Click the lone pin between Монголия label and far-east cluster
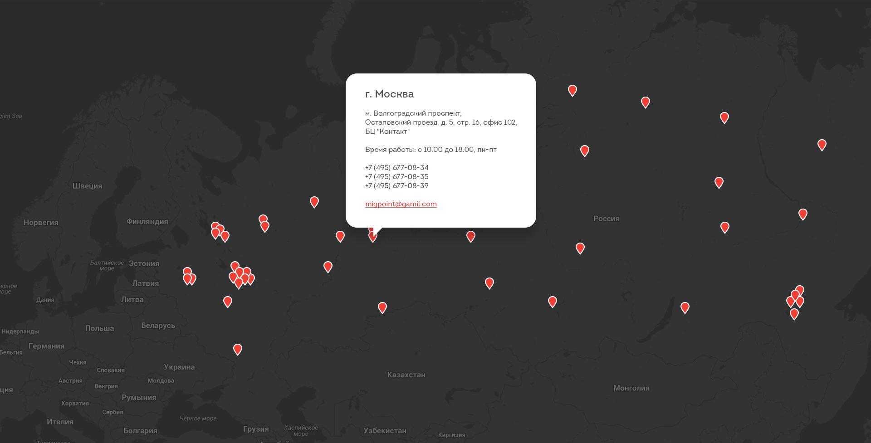Viewport: 871px width, 443px height. coord(685,308)
